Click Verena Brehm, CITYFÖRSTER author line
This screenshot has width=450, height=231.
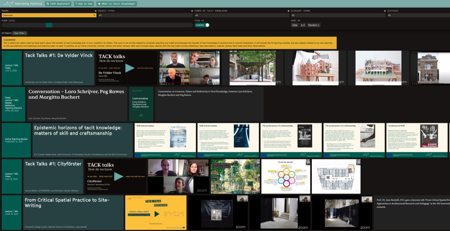[x=52, y=191]
